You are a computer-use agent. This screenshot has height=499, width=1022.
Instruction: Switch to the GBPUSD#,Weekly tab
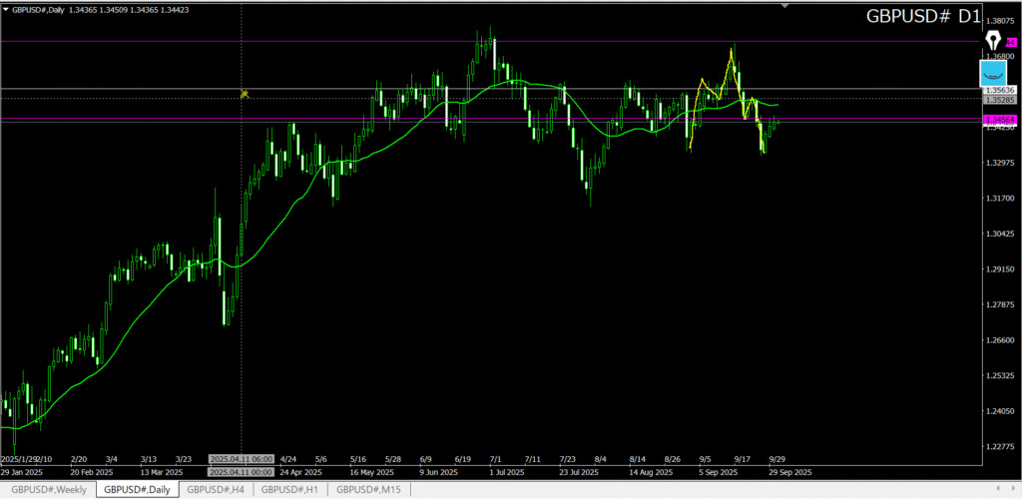[x=49, y=489]
